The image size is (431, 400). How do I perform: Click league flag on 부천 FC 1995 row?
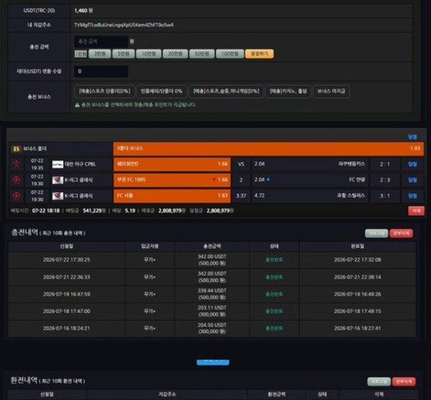57,180
